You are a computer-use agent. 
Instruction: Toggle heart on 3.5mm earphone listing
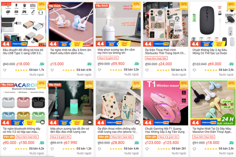point(52,70)
